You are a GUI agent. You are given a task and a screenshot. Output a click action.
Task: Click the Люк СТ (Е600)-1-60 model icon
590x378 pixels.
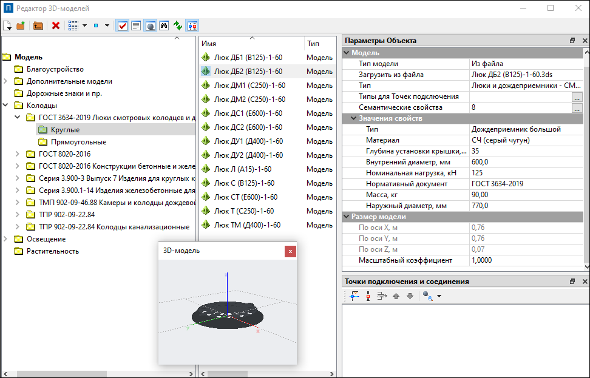click(205, 197)
